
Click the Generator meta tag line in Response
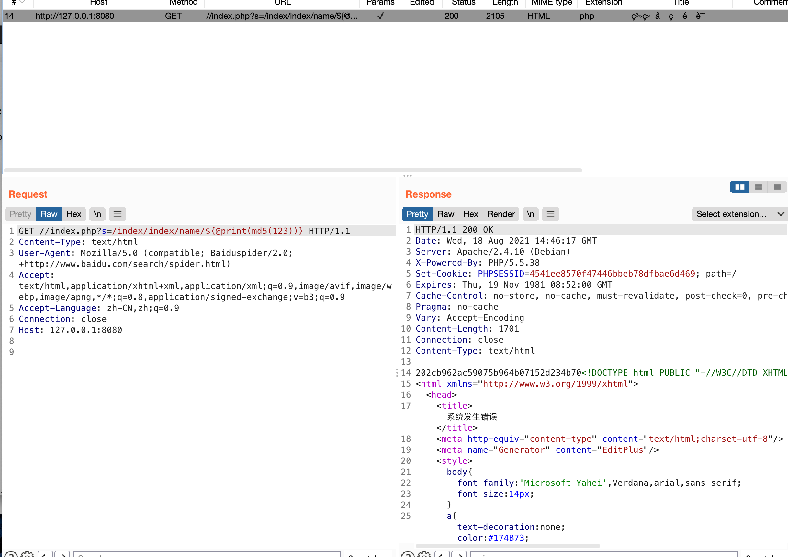pos(547,450)
